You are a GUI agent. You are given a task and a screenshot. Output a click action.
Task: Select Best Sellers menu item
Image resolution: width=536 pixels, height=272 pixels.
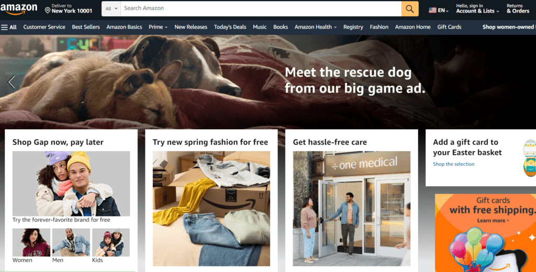[x=86, y=27]
